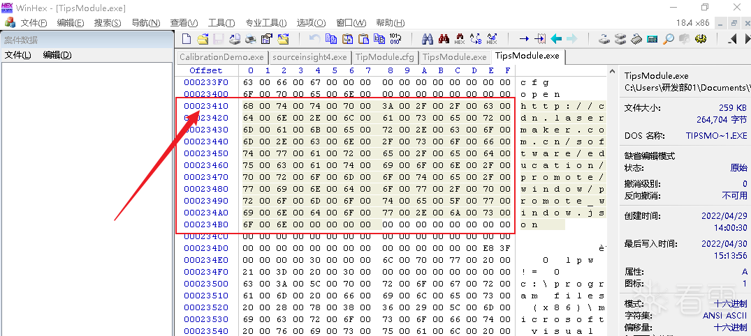This screenshot has height=336, width=751.
Task: Click the Go To Sector arrow icon
Action: (x=540, y=39)
